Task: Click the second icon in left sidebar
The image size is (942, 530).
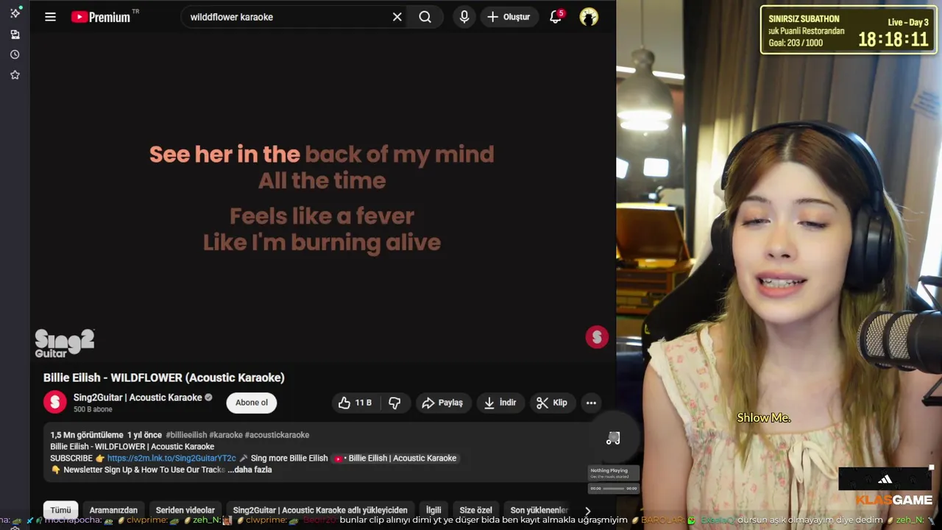Action: [x=15, y=35]
